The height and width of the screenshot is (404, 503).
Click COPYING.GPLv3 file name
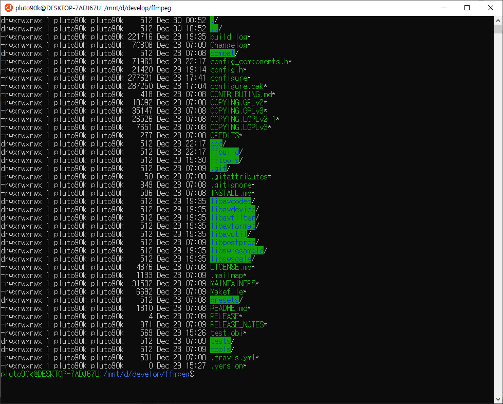click(x=237, y=111)
